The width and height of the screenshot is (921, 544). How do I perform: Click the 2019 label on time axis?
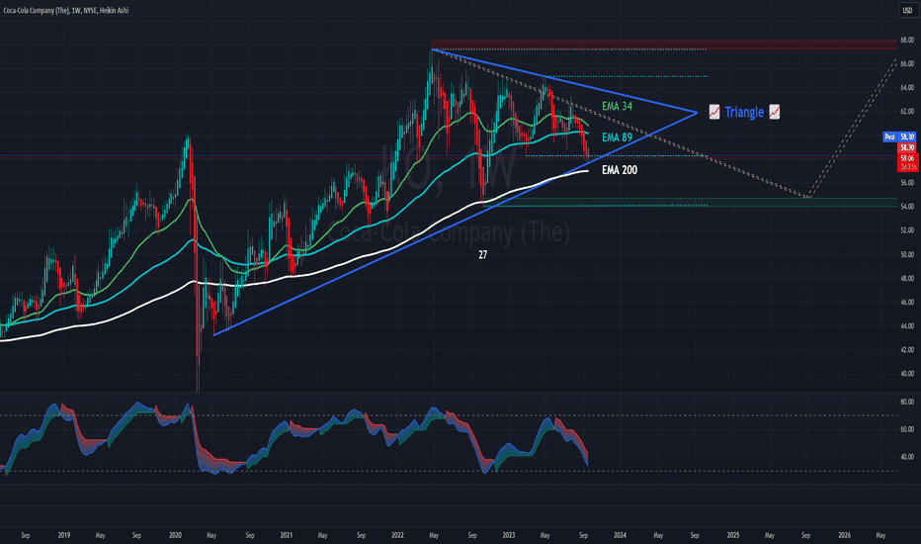click(64, 535)
